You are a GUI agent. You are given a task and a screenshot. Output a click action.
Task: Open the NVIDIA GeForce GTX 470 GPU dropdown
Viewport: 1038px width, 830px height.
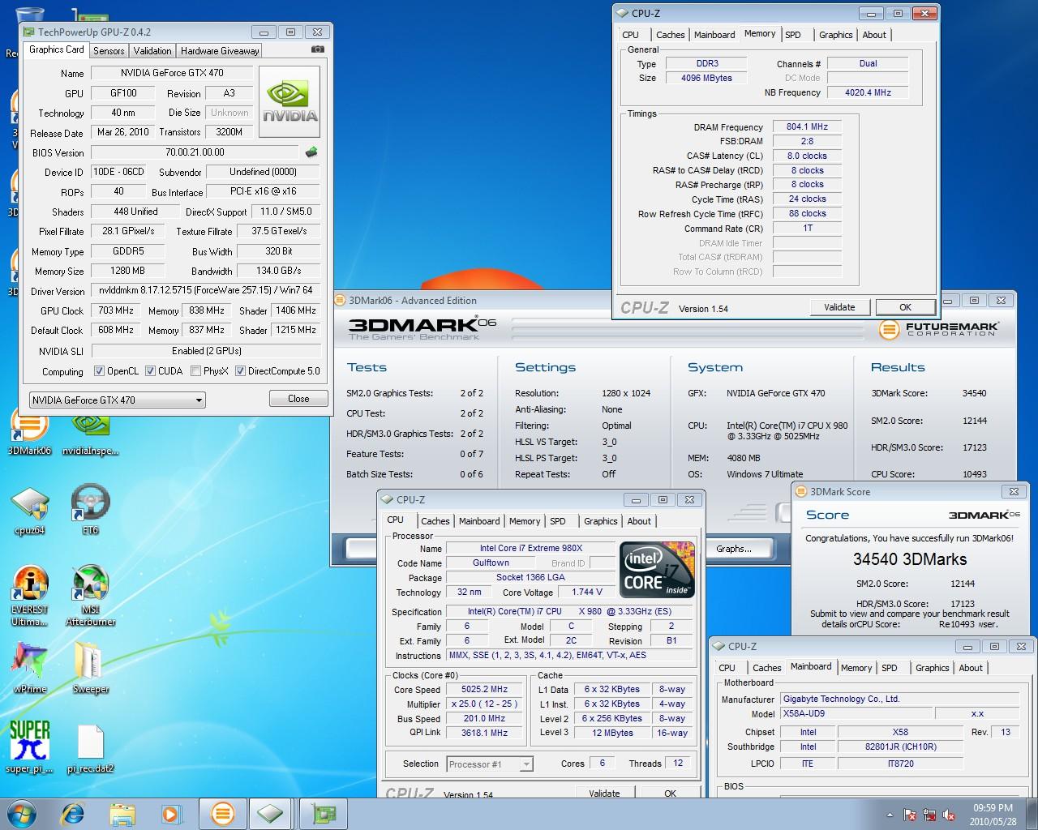click(117, 400)
